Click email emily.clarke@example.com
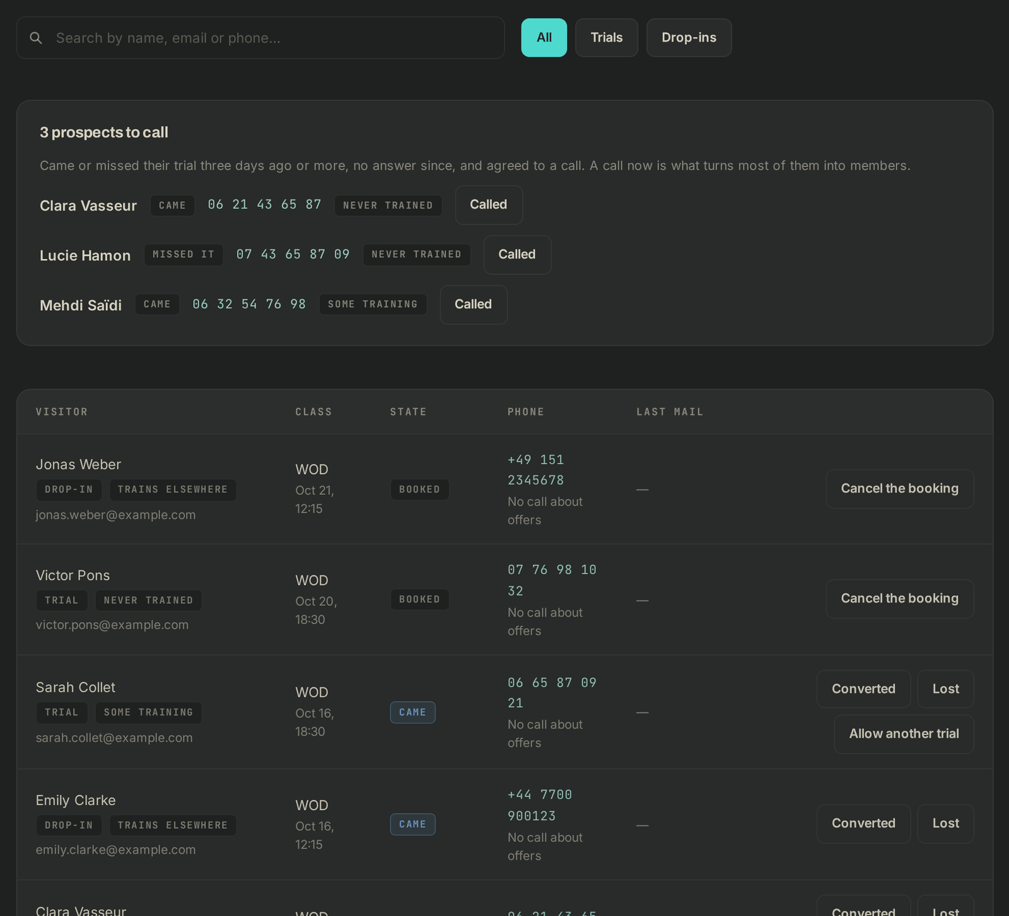The height and width of the screenshot is (916, 1009). click(x=116, y=850)
